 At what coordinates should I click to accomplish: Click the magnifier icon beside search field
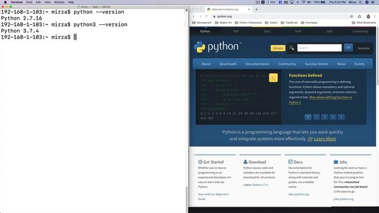point(292,48)
